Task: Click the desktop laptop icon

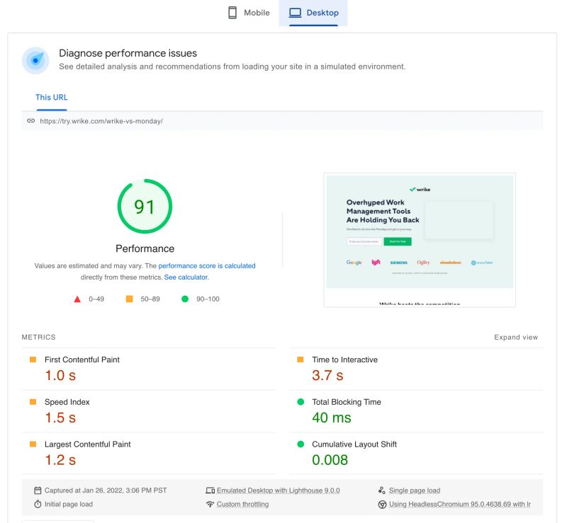Action: 295,13
